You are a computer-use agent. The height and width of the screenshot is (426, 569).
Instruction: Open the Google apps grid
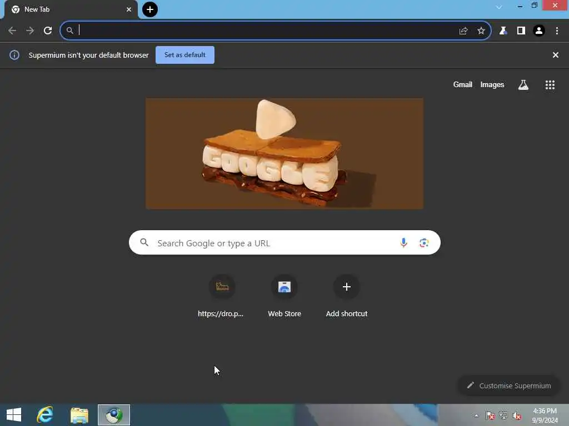pyautogui.click(x=550, y=85)
